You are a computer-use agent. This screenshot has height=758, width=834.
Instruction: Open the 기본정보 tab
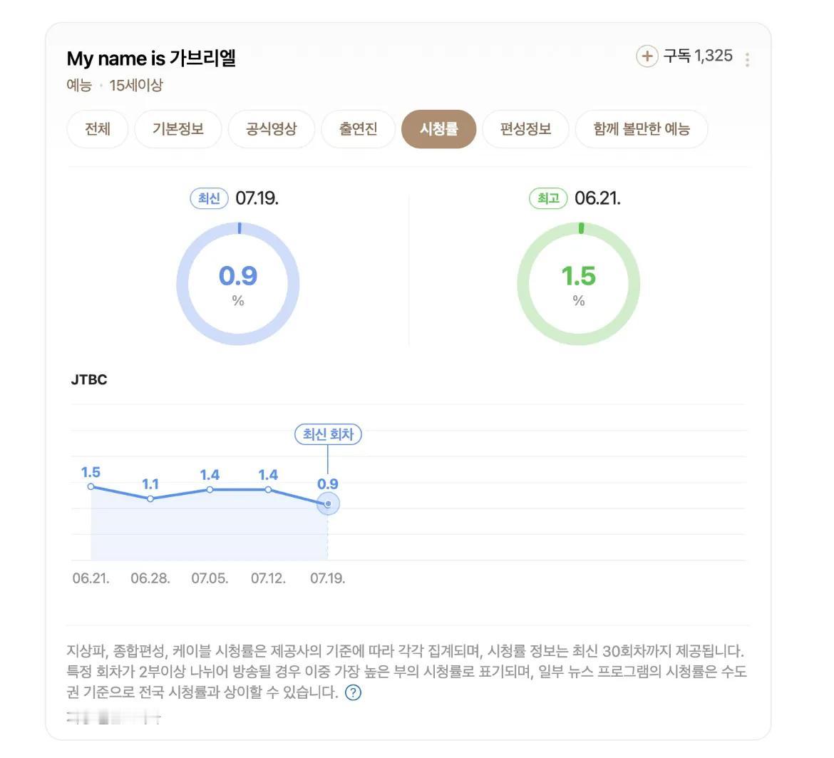pyautogui.click(x=178, y=129)
